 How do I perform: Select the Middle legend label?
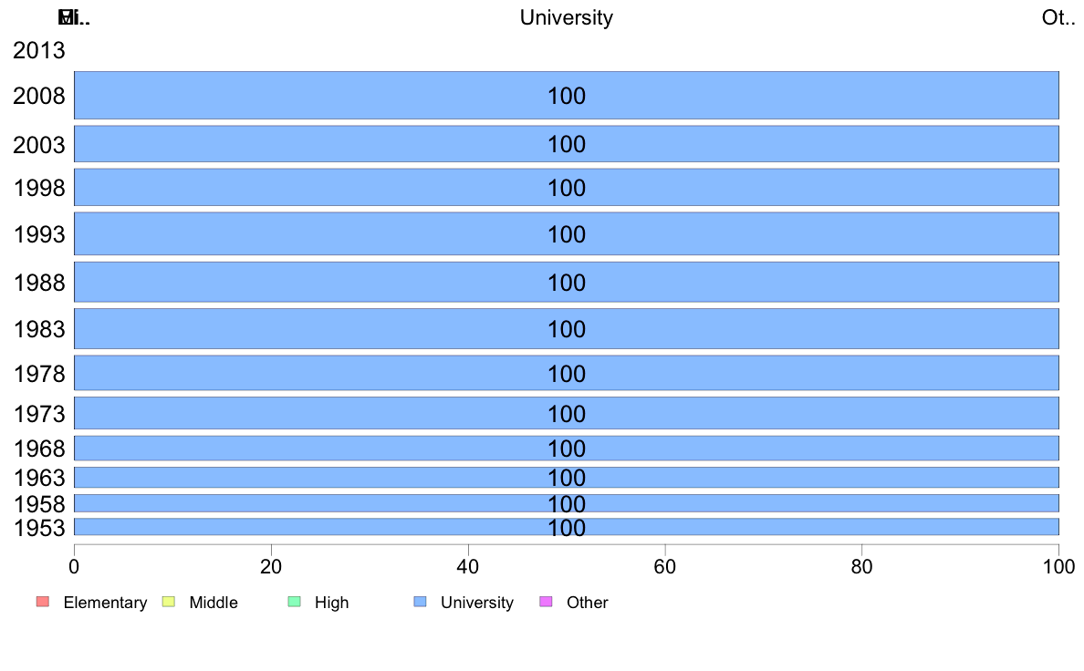(214, 603)
